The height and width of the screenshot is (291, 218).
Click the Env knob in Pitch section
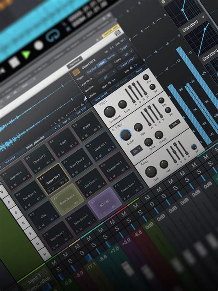146,77
